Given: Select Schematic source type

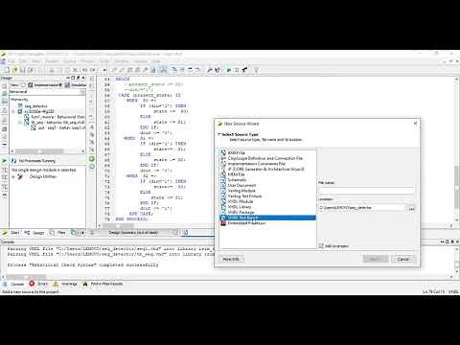Looking at the screenshot, I should (x=237, y=180).
